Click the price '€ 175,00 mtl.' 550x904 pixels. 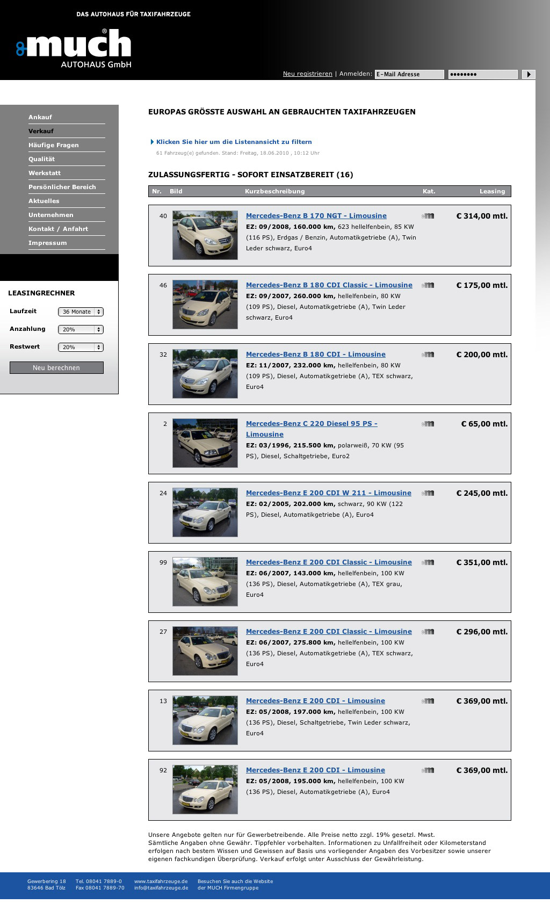click(x=482, y=285)
